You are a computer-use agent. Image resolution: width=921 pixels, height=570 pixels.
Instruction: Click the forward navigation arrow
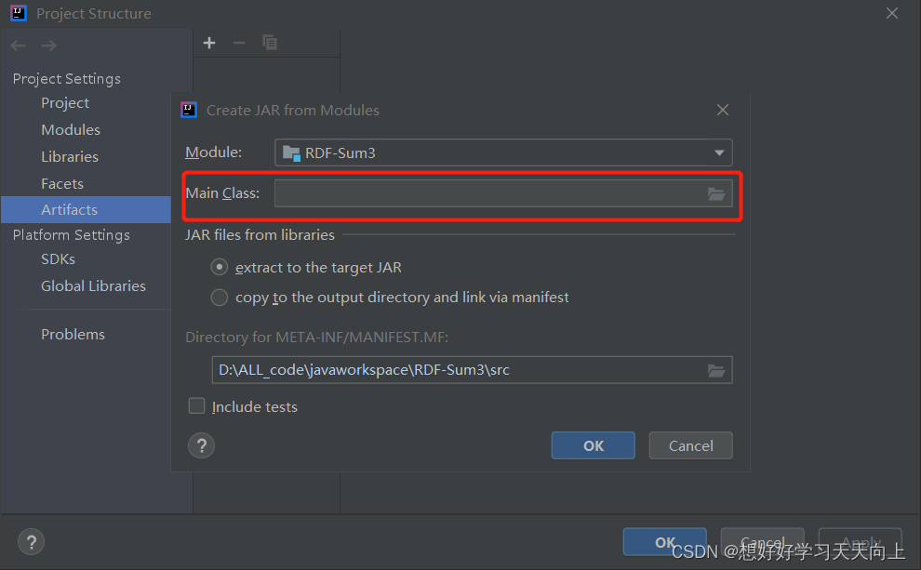pyautogui.click(x=48, y=46)
